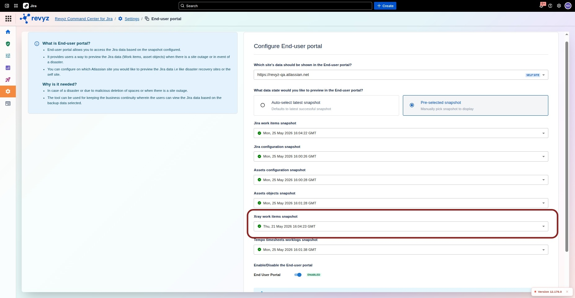Expand Assets configuration snapshot dropdown

(401, 180)
